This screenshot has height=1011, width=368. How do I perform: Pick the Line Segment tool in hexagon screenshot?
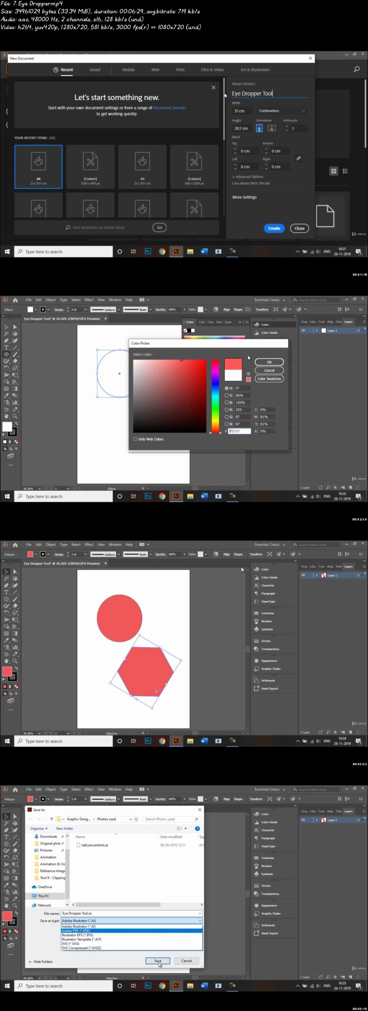pos(15,592)
